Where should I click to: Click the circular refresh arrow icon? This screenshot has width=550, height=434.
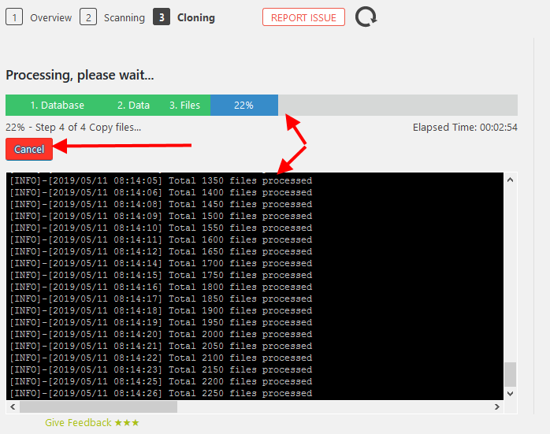(366, 17)
